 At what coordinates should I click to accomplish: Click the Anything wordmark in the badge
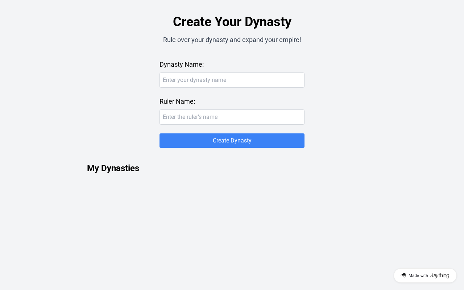(x=439, y=275)
